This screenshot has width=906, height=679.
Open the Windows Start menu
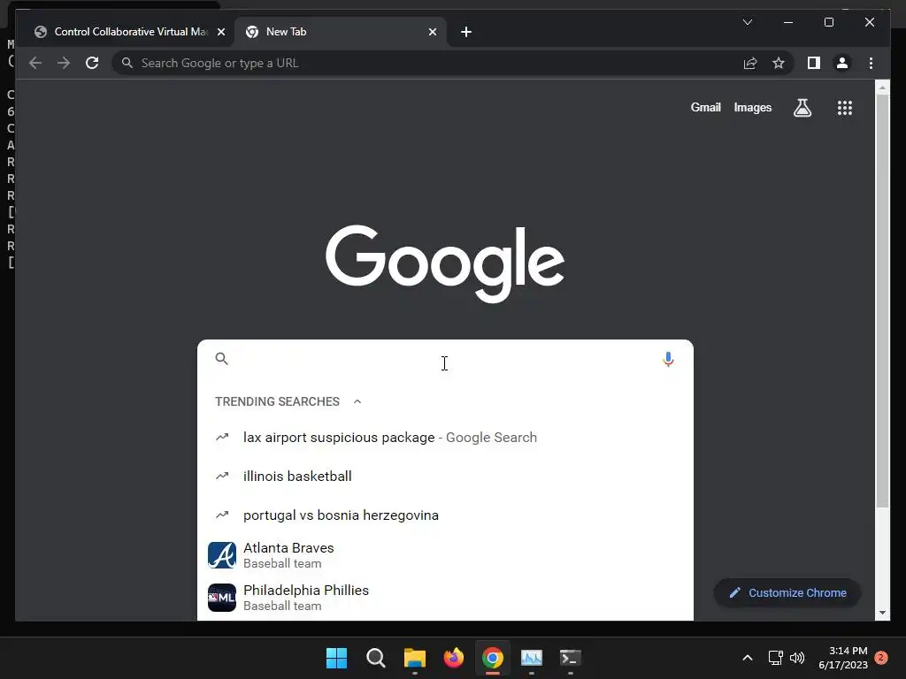pos(336,658)
